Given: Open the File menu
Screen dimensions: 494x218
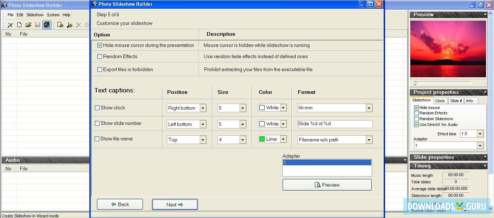Looking at the screenshot, I should (10, 15).
